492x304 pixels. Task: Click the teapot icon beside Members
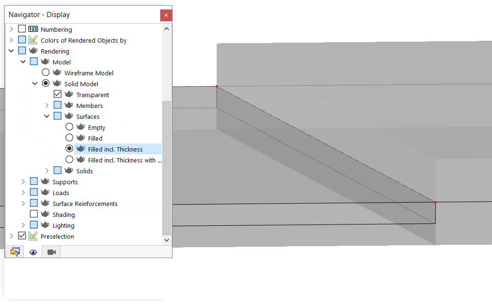tap(69, 105)
